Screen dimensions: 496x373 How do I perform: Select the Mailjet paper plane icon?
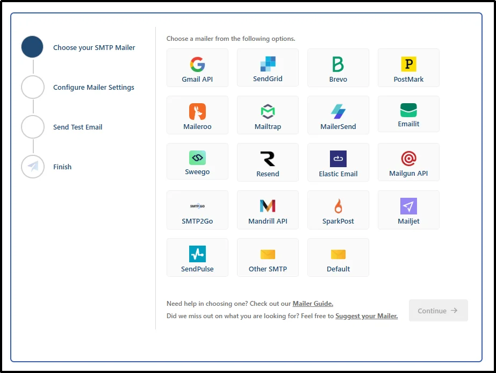[408, 206]
